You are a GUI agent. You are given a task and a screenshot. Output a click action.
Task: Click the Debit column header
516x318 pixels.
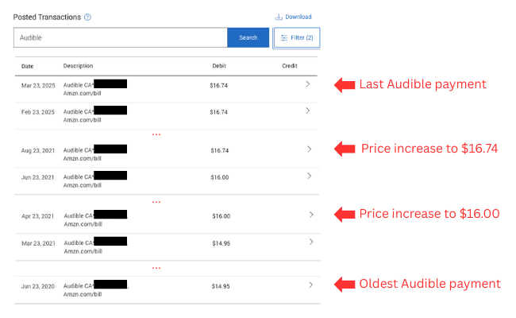pos(219,66)
